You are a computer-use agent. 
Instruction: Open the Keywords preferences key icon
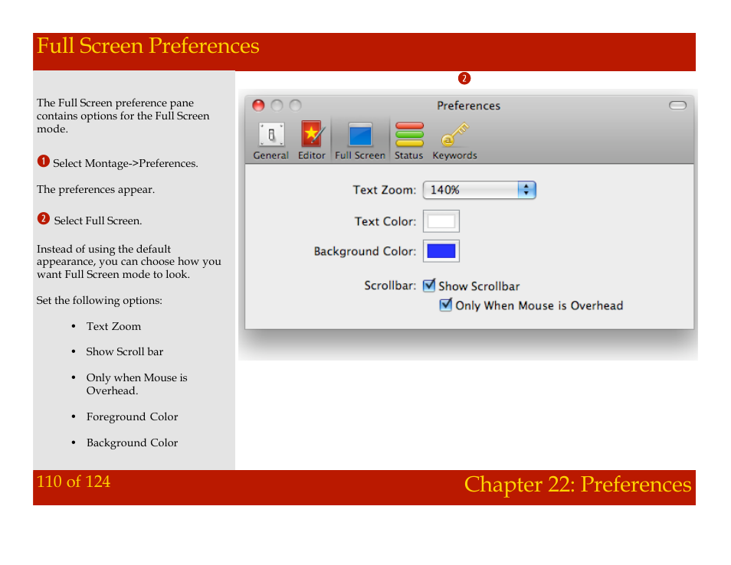[x=454, y=141]
